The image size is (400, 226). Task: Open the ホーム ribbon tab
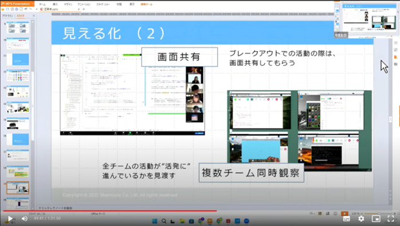click(42, 5)
